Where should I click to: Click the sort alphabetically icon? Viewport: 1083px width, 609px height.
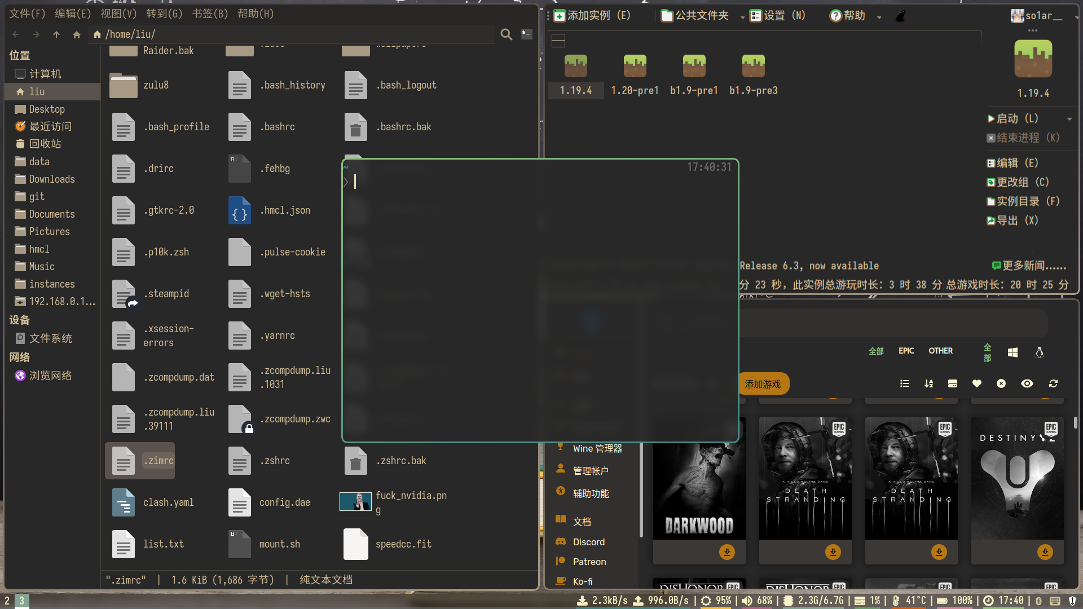[928, 383]
